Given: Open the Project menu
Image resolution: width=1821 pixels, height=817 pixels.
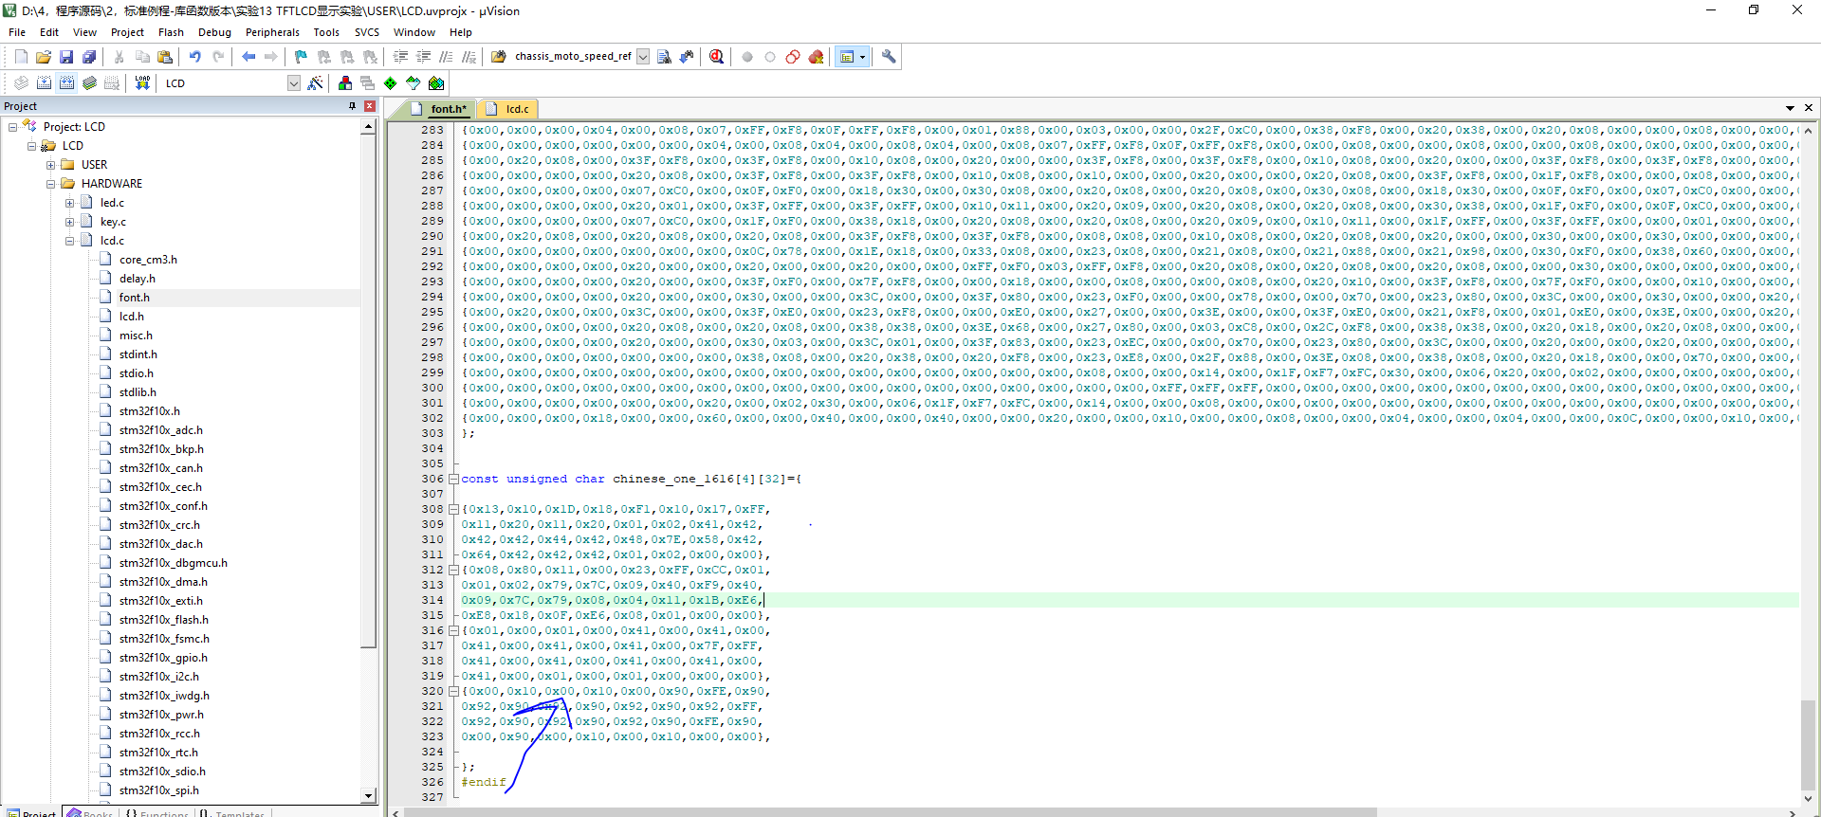Looking at the screenshot, I should pos(127,32).
